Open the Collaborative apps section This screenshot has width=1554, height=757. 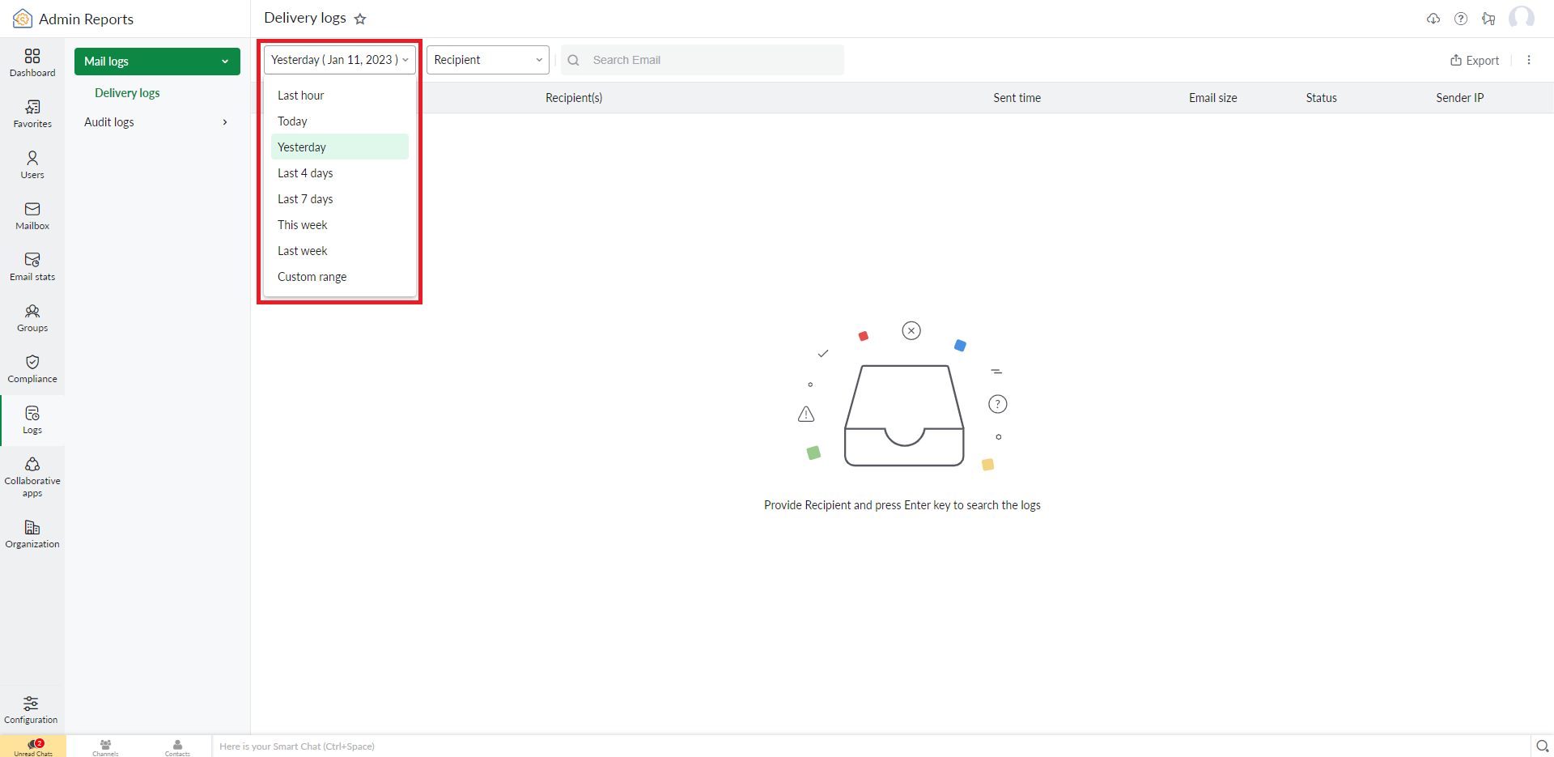(32, 477)
